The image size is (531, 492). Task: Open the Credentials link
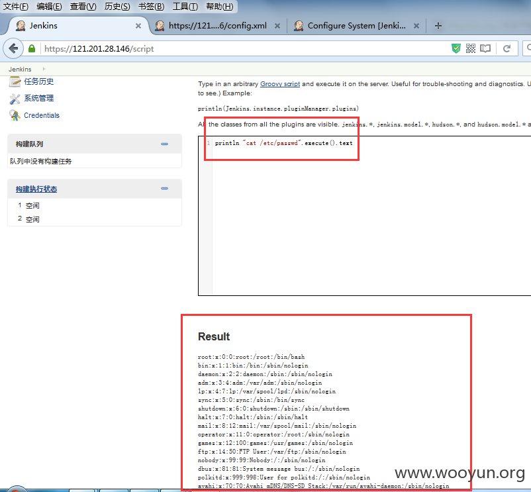point(42,115)
